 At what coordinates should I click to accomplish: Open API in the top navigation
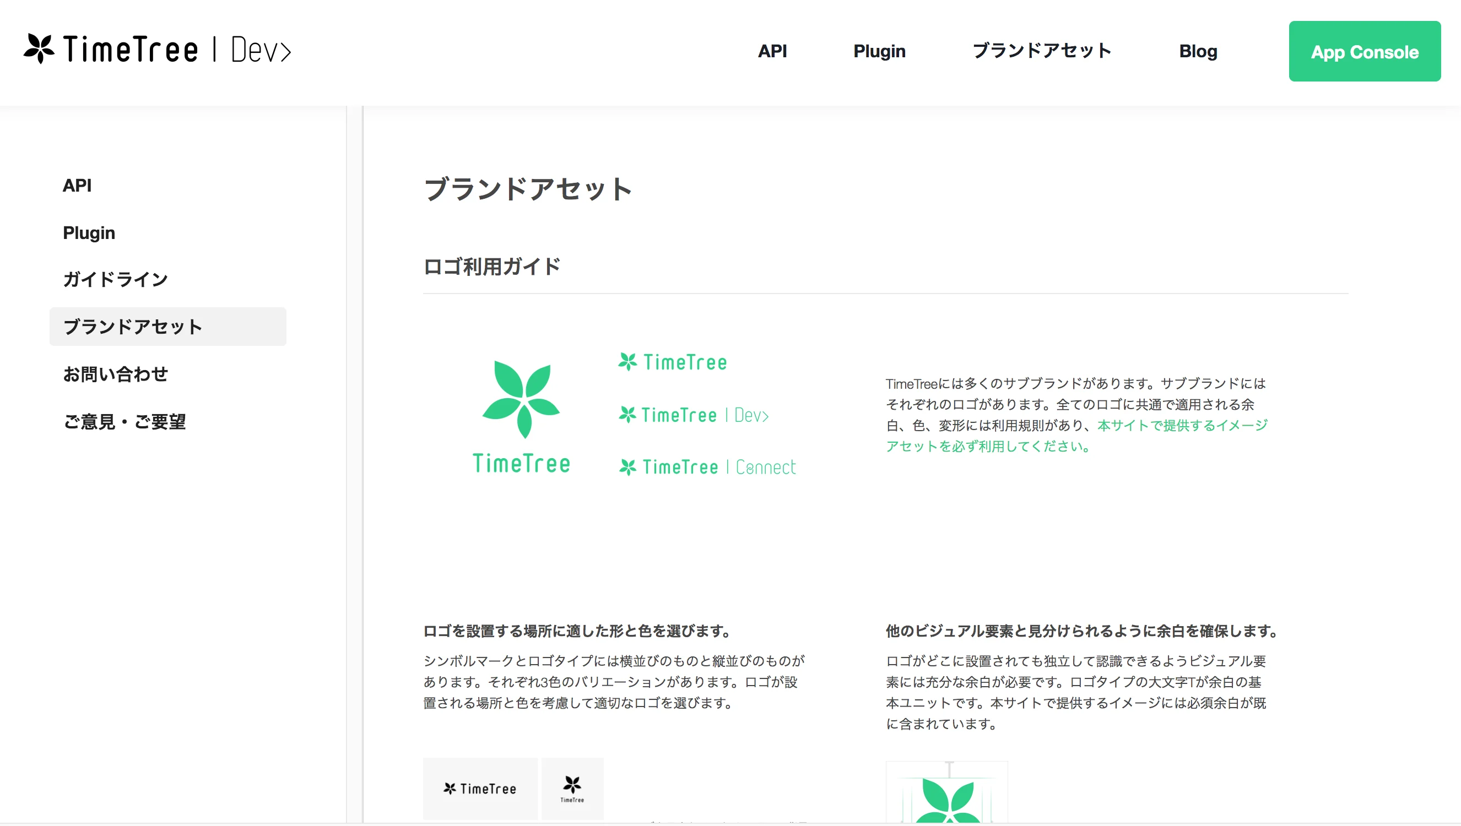pos(772,51)
